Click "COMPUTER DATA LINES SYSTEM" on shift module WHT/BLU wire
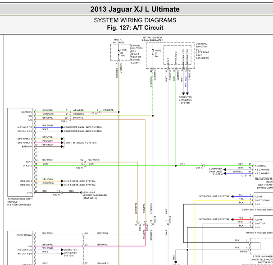This screenshot has width=273, height=265. pyautogui.click(x=83, y=127)
